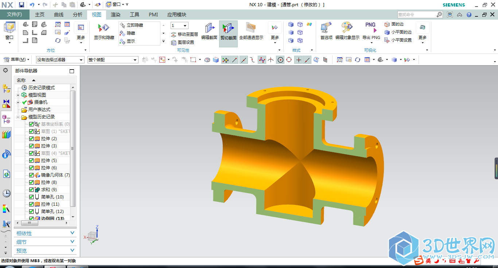This screenshot has height=268, width=498.
Task: Expand the 摄像机 tree node
Action: pos(18,102)
